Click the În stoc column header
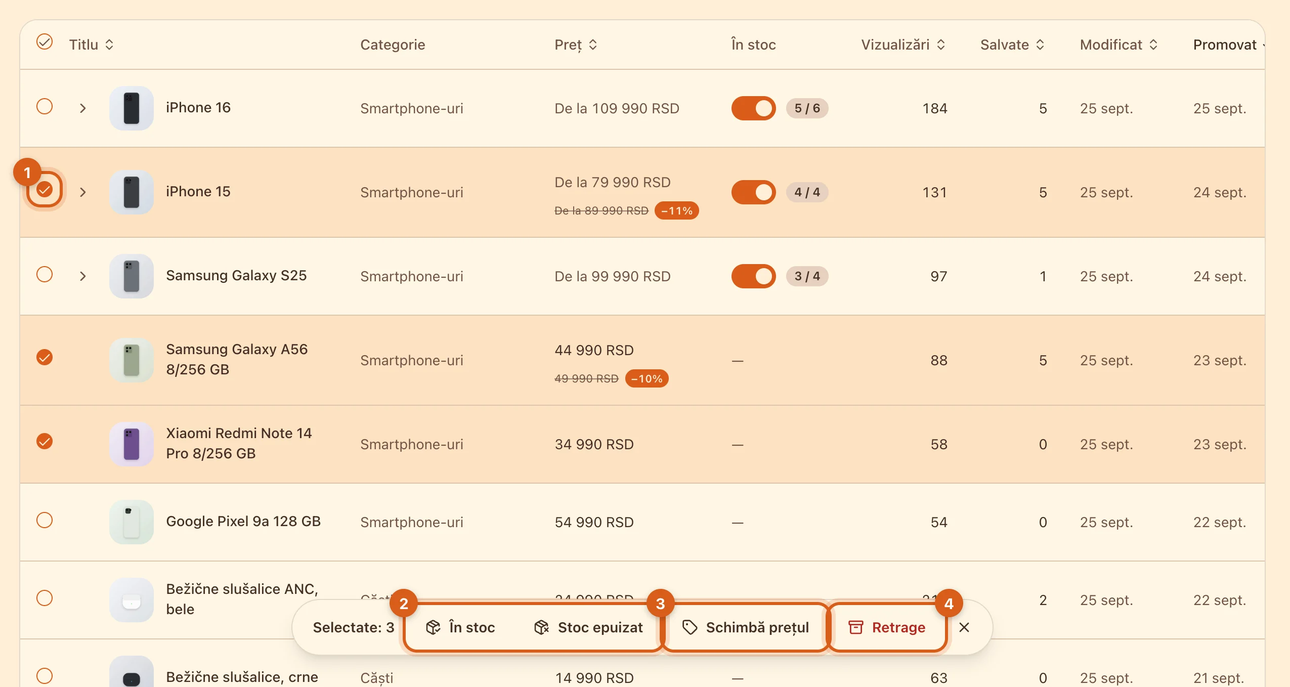 [753, 45]
